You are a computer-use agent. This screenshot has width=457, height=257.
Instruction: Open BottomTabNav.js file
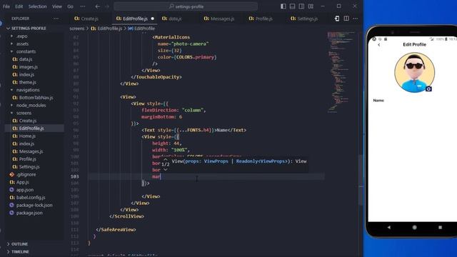click(36, 98)
